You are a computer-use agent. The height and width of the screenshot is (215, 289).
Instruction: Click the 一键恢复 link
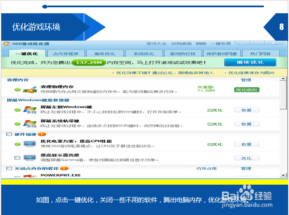[x=221, y=44]
